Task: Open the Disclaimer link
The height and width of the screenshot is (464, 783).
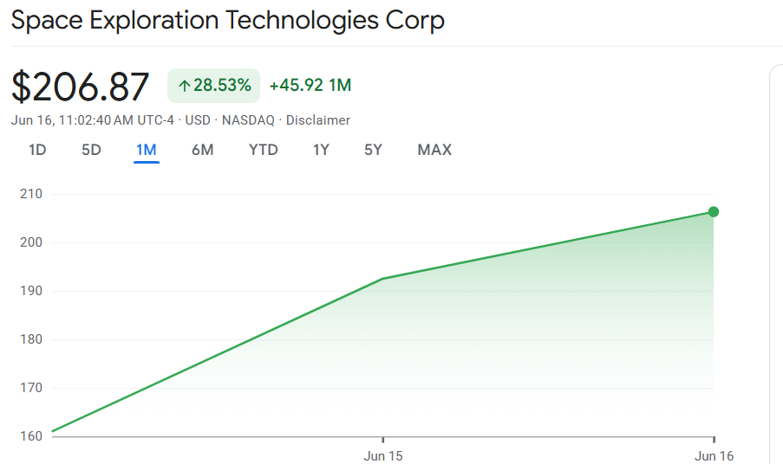Action: coord(317,120)
